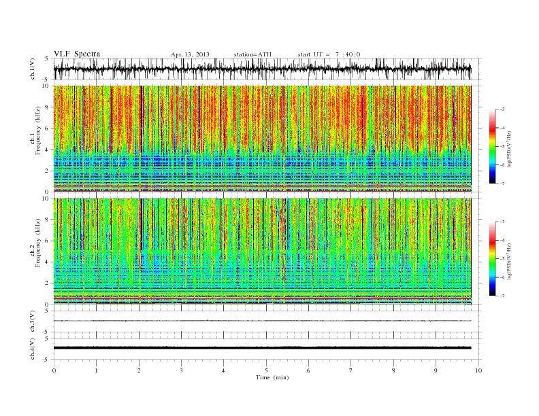Click the 'ch.3(V)' axis label
This screenshot has height=416, width=539.
pos(33,323)
